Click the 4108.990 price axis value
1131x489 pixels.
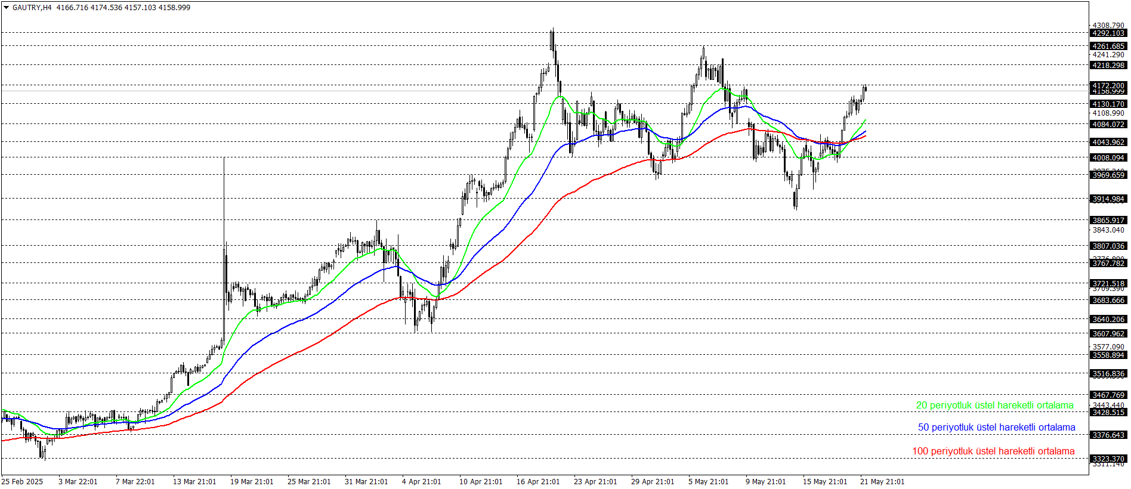(x=1108, y=113)
